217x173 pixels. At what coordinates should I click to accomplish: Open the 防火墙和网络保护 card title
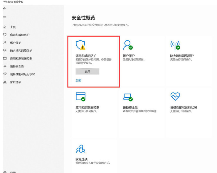tap(182, 56)
